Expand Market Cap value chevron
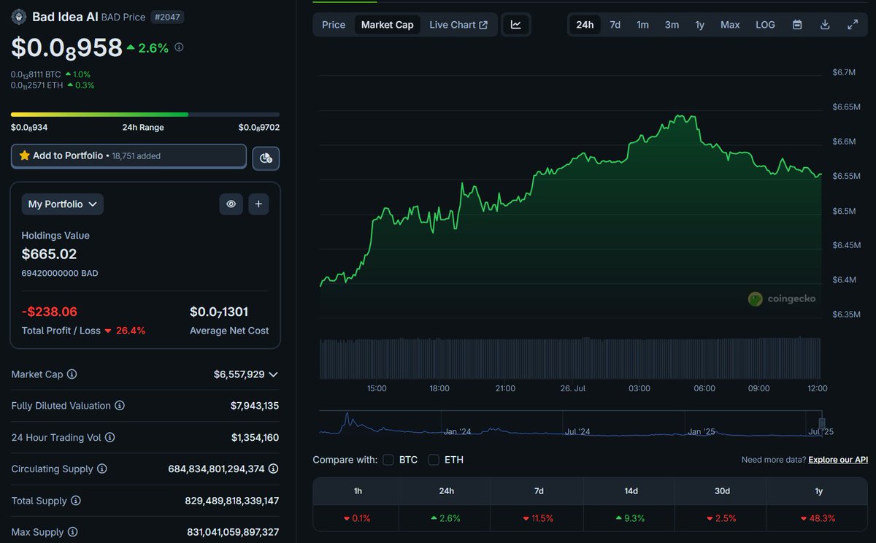Viewport: 876px width, 543px height. pos(273,374)
